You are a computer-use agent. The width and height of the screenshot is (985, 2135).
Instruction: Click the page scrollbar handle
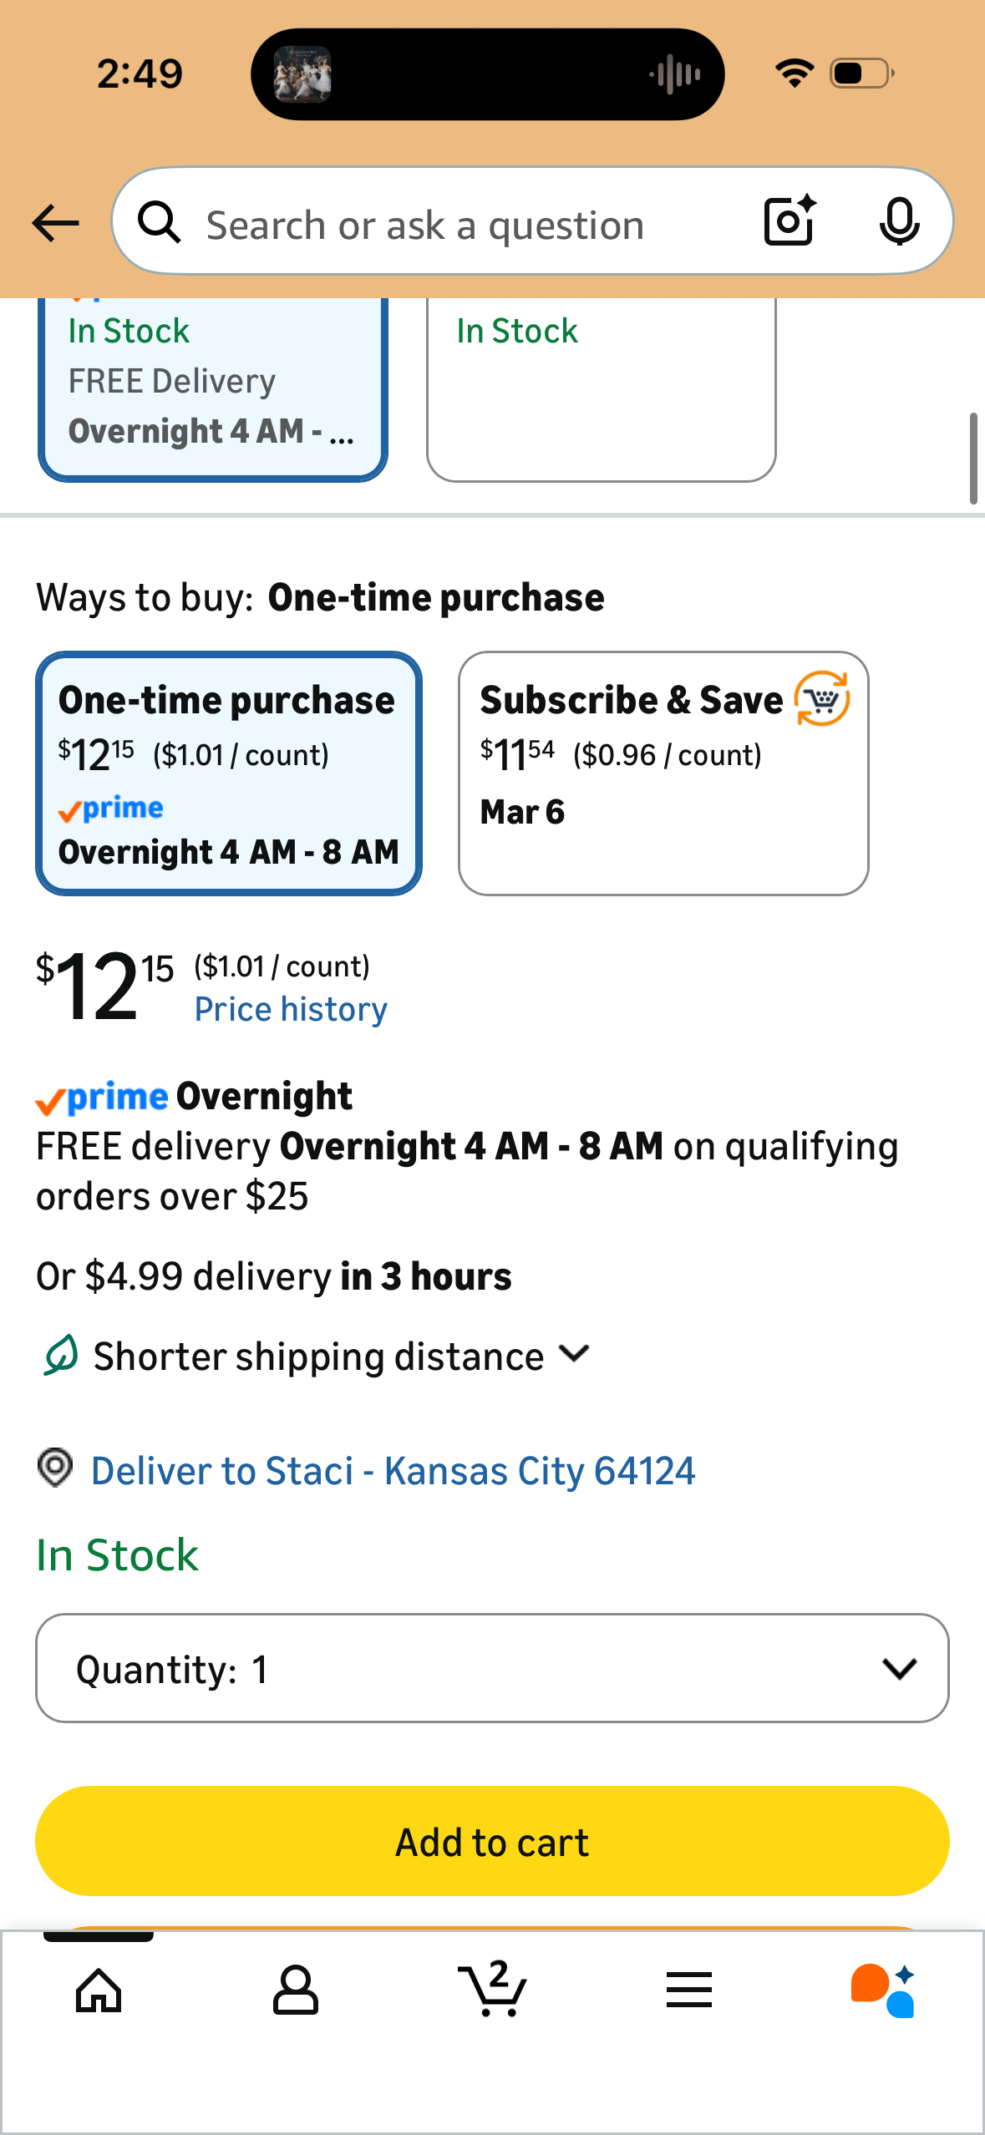click(x=973, y=458)
